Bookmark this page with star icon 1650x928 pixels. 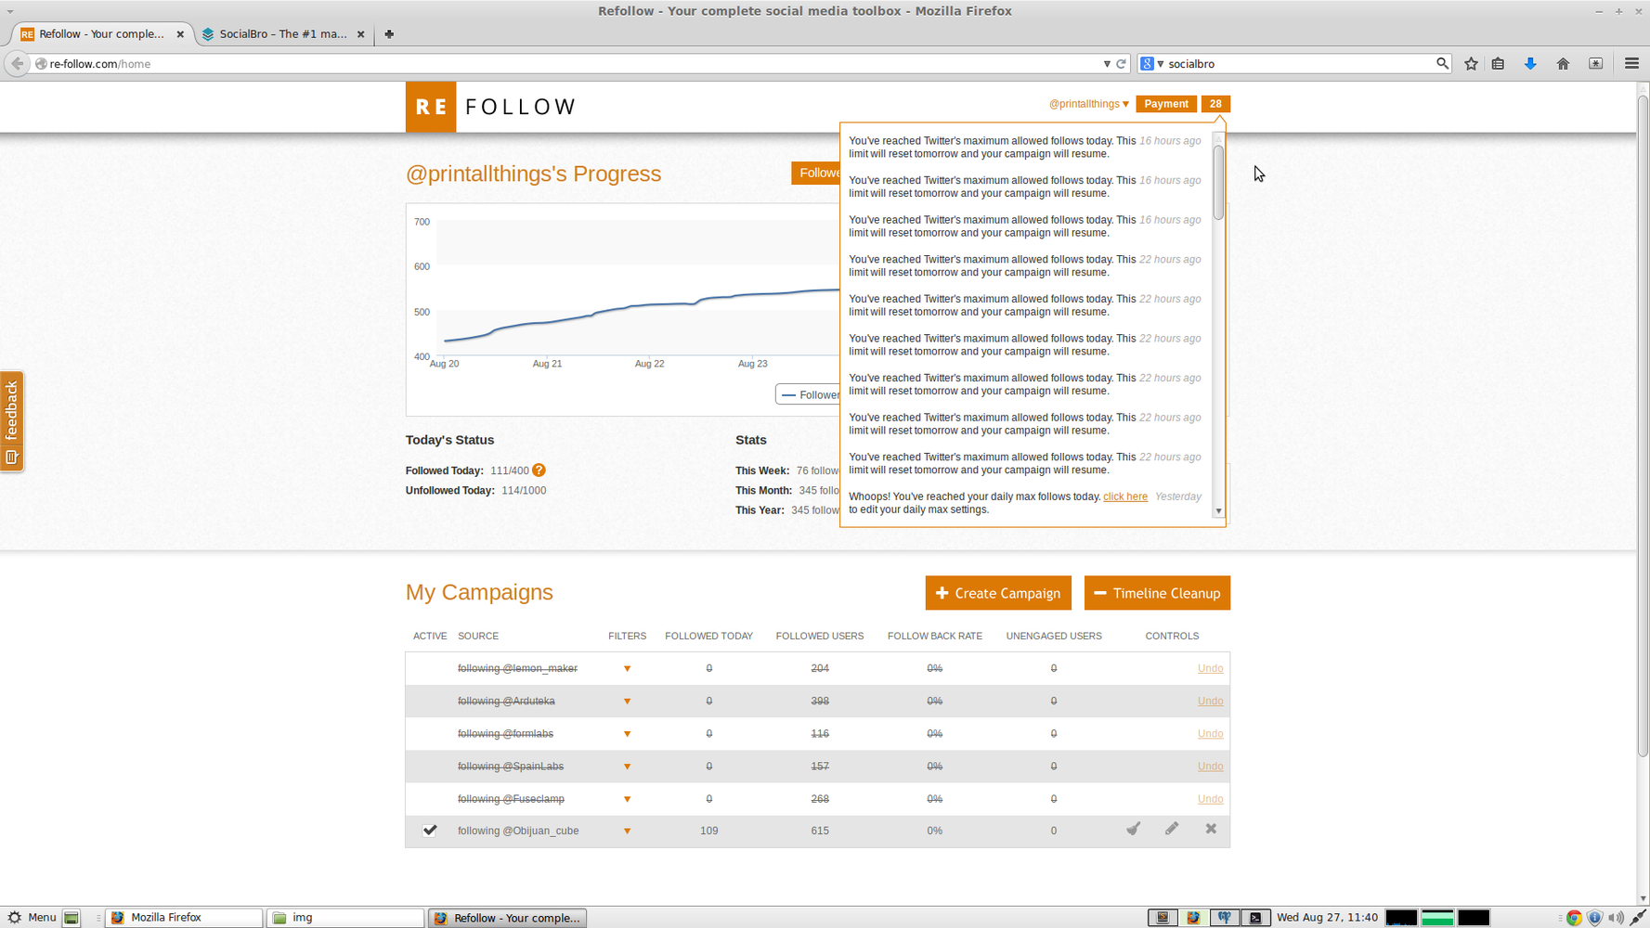[1471, 64]
